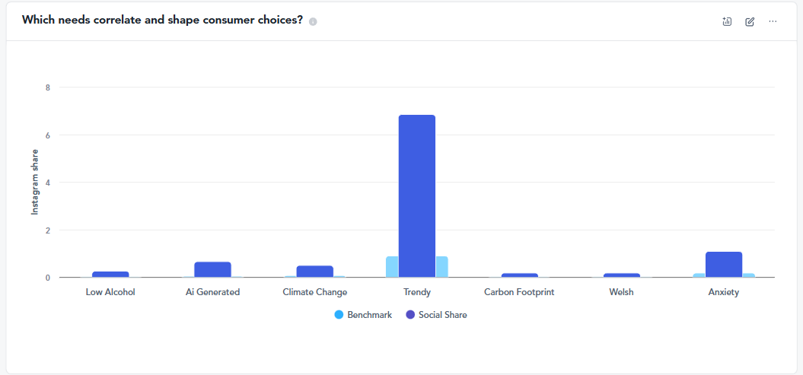This screenshot has height=375, width=803.
Task: Click the Low Alcohol Social Share bar
Action: [x=110, y=274]
